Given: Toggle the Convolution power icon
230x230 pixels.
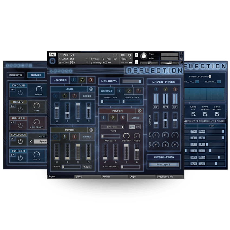Looking at the screenshot, I should point(20,142).
